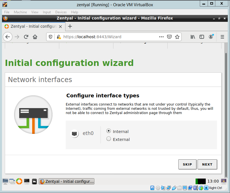This screenshot has height=193, width=230.
Task: Go back with Firefox back arrow
Action: [x=8, y=37]
